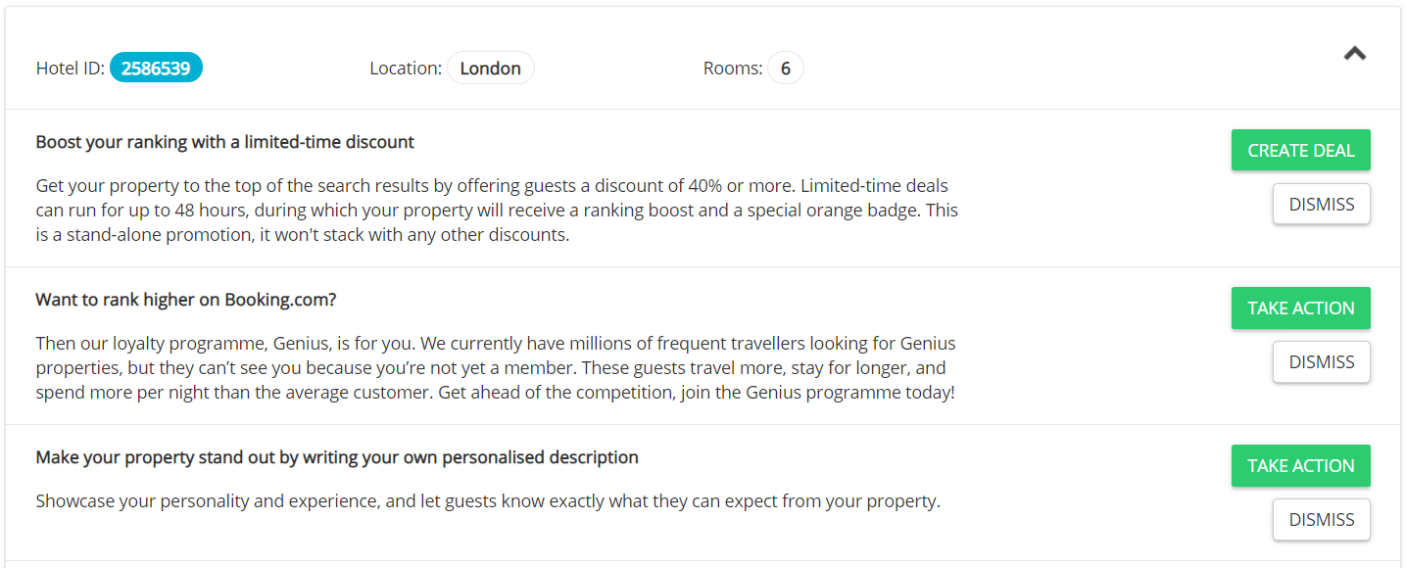Screen dimensions: 1406x568
Task: Click the "Showcase your personality and experience" text
Action: (x=487, y=501)
